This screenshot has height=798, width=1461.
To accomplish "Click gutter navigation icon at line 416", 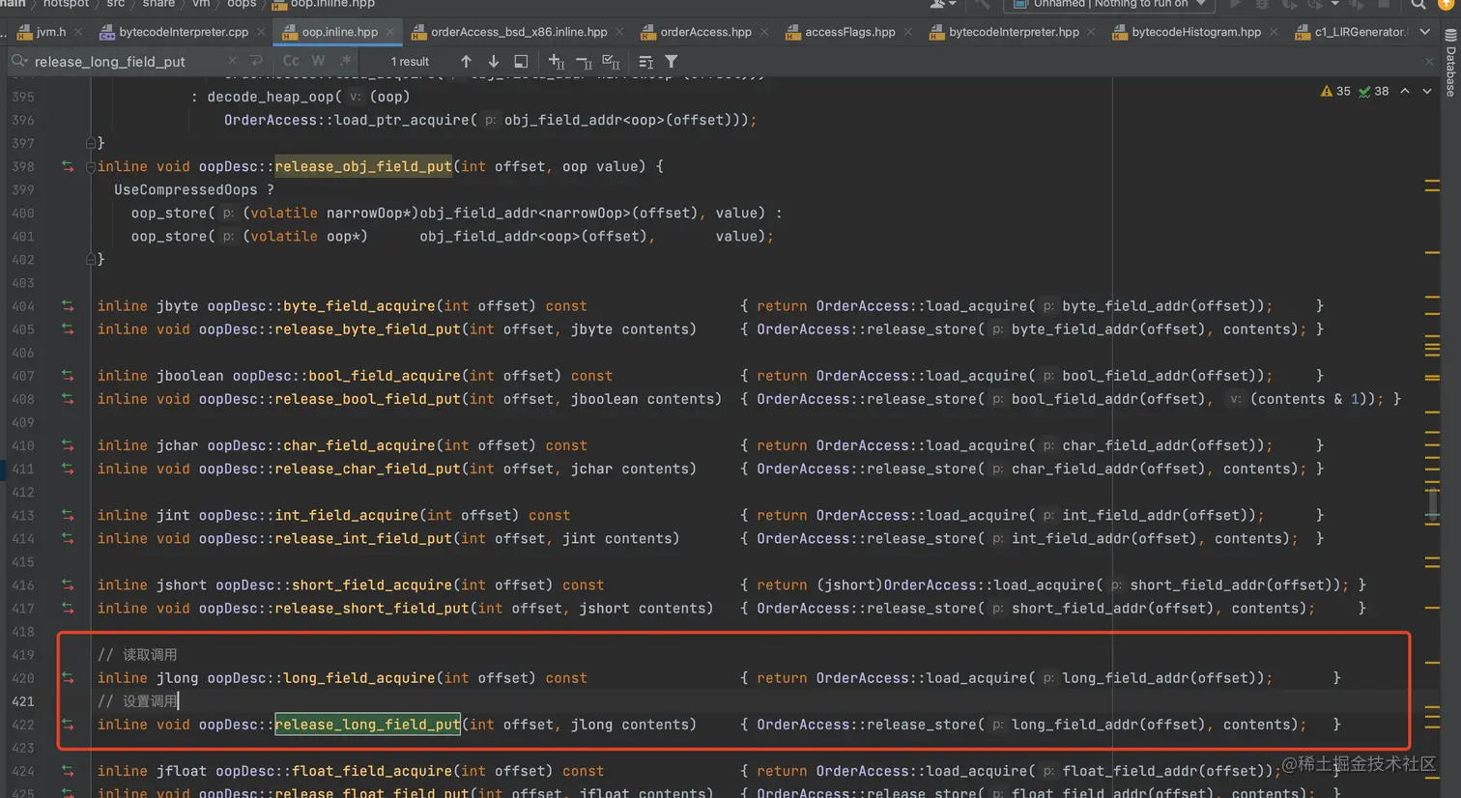I will [x=68, y=584].
